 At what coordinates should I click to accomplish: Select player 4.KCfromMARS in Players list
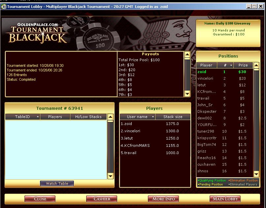(155, 146)
